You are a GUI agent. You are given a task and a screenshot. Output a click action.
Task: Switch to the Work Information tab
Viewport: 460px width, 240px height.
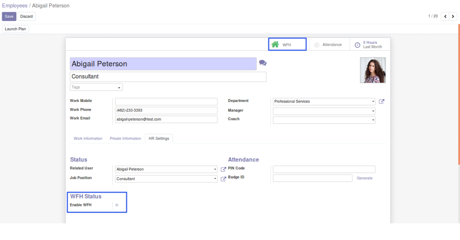click(x=88, y=139)
